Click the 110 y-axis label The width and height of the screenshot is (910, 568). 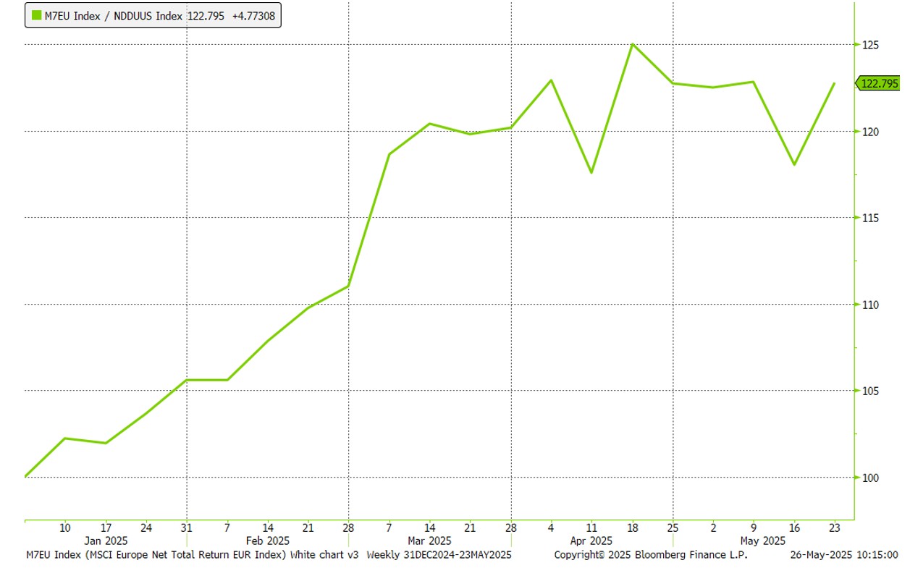click(x=869, y=305)
